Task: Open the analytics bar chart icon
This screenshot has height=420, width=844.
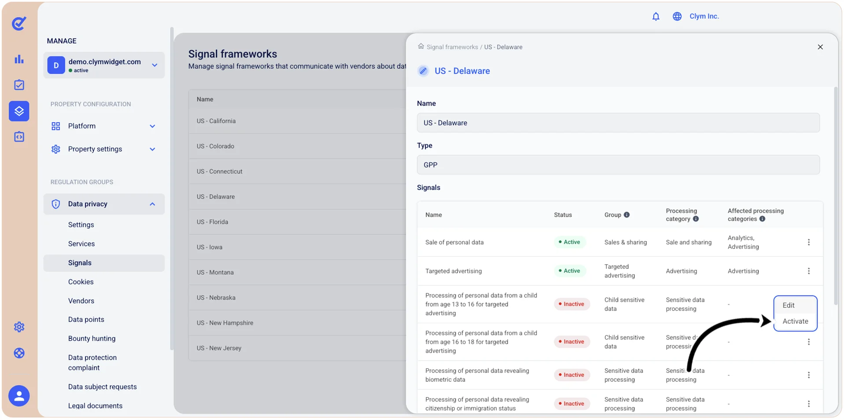Action: tap(19, 59)
